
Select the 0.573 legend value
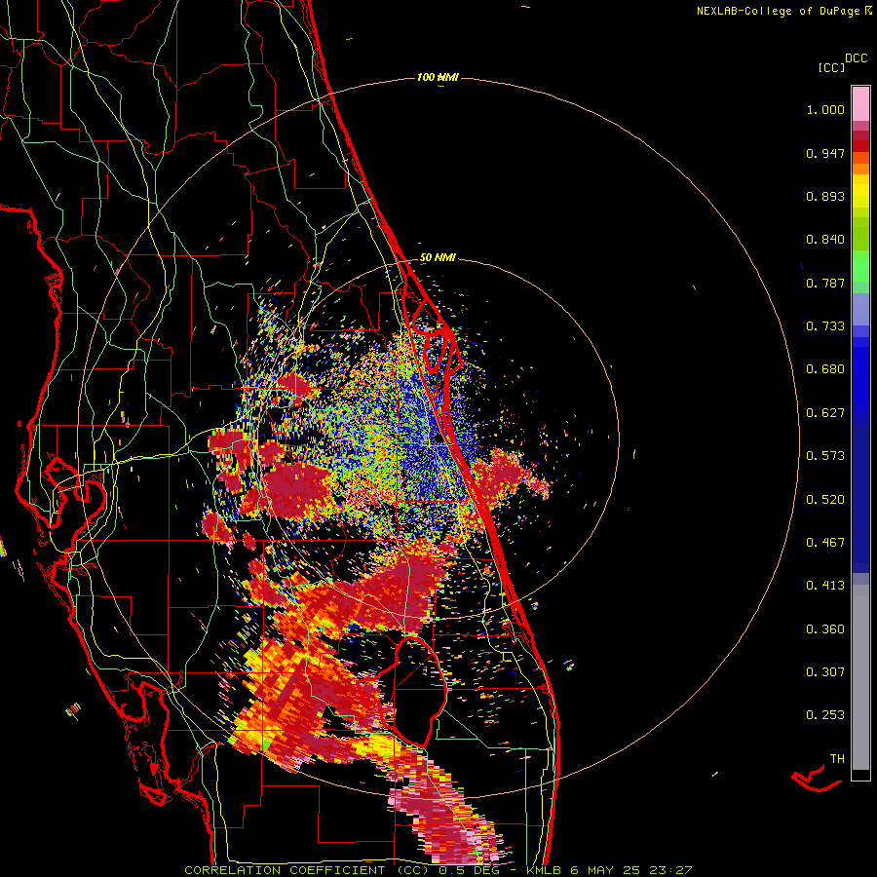(825, 456)
